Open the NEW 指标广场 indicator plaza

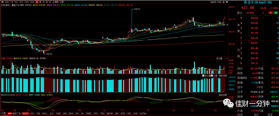coord(14,113)
